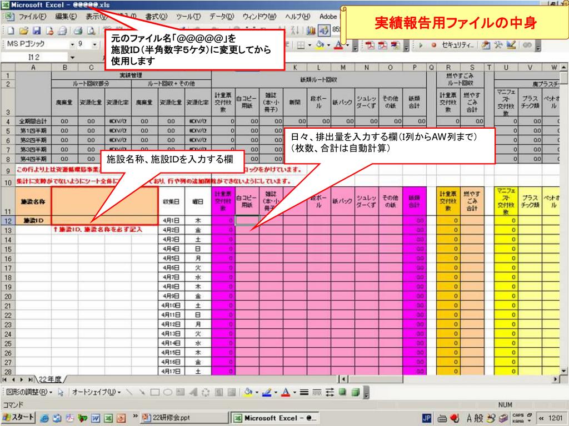
Task: Click the orange 施設名称 input cell
Action: (105, 201)
